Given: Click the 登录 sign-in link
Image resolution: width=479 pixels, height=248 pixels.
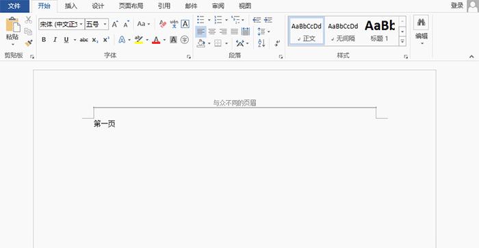Looking at the screenshot, I should coord(456,5).
